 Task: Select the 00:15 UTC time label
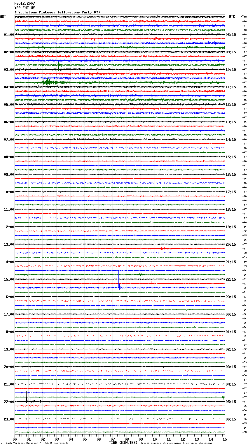pos(231,314)
